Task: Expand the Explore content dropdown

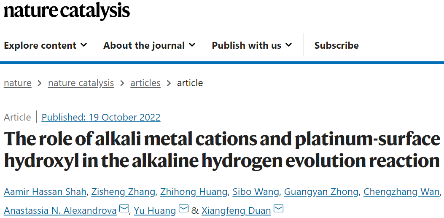Action: [45, 45]
